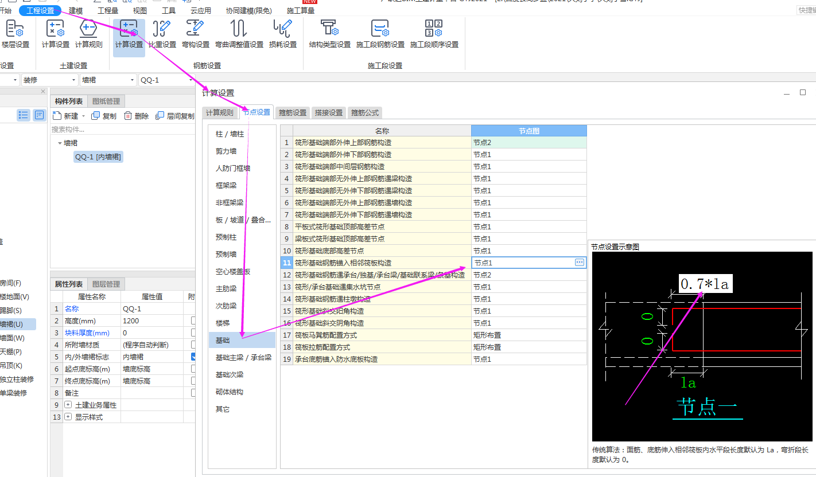Click 新建 new component icon
The width and height of the screenshot is (816, 477).
[56, 116]
